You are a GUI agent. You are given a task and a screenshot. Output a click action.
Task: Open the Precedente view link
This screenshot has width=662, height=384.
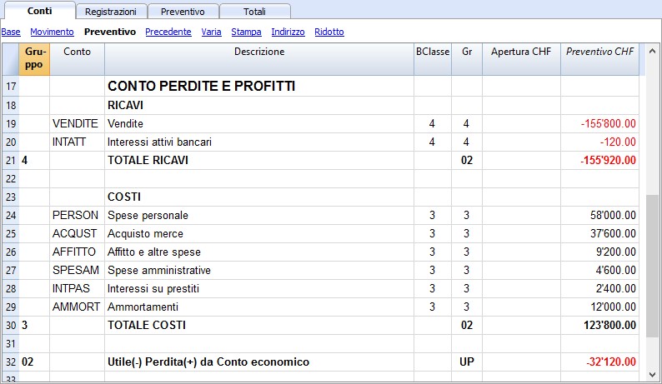tap(168, 32)
